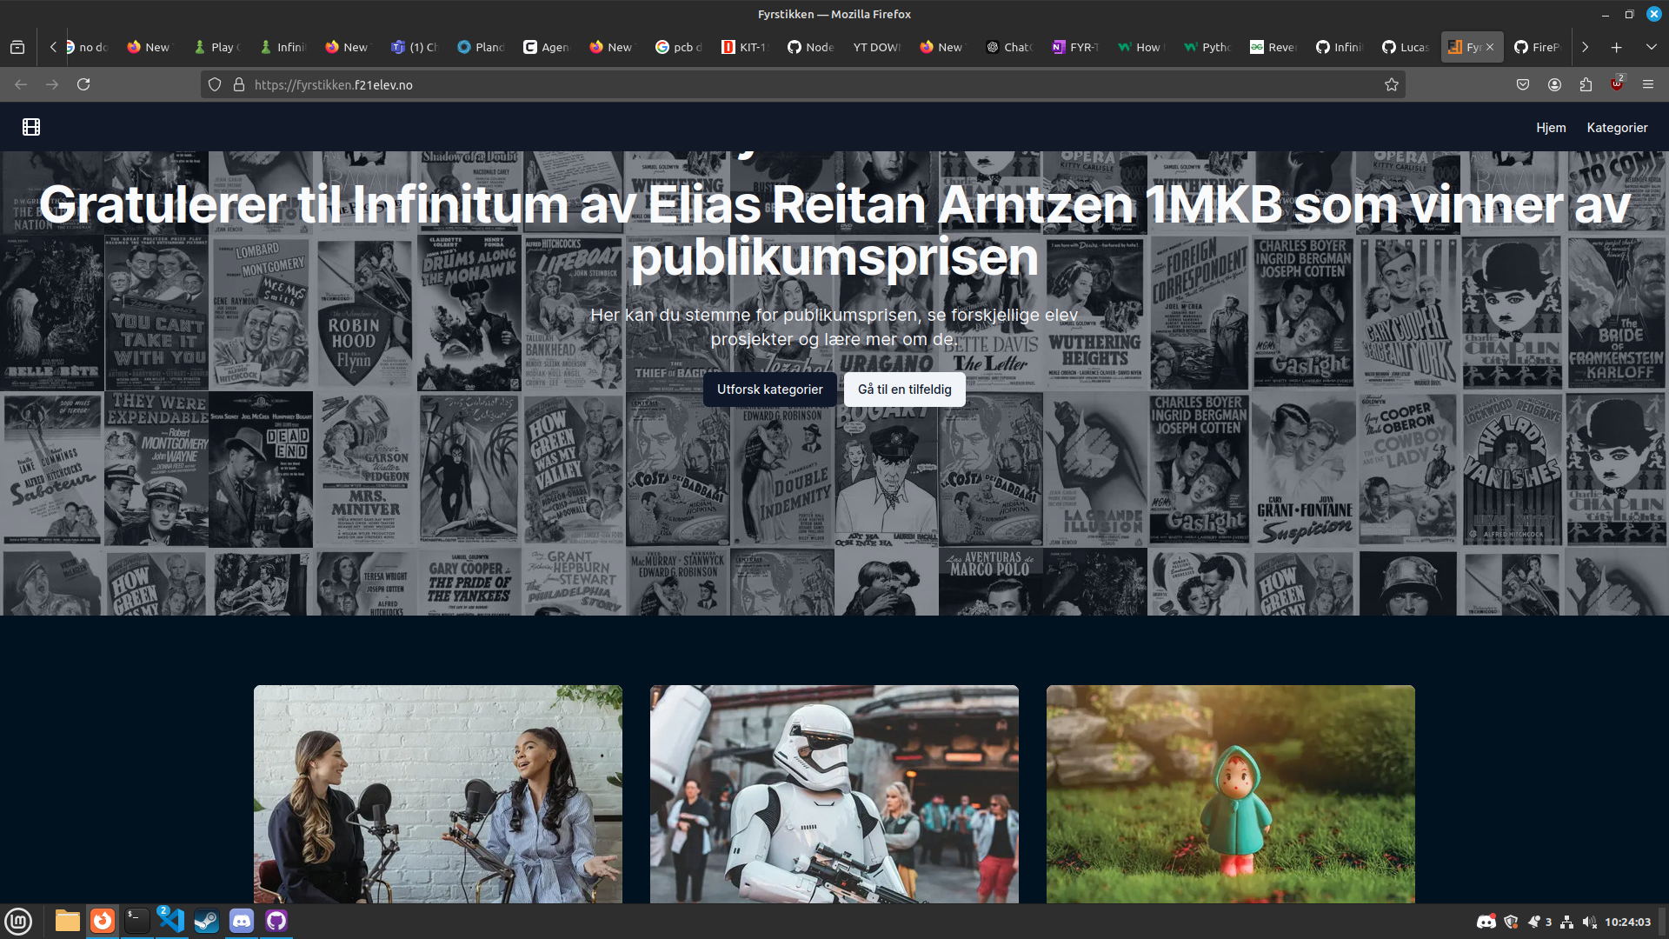This screenshot has height=939, width=1669.
Task: Click the uBlock Origin extension icon
Action: (1617, 84)
